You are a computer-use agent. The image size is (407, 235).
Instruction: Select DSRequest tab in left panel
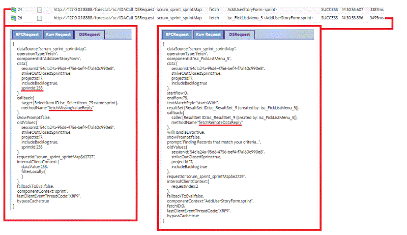click(89, 35)
